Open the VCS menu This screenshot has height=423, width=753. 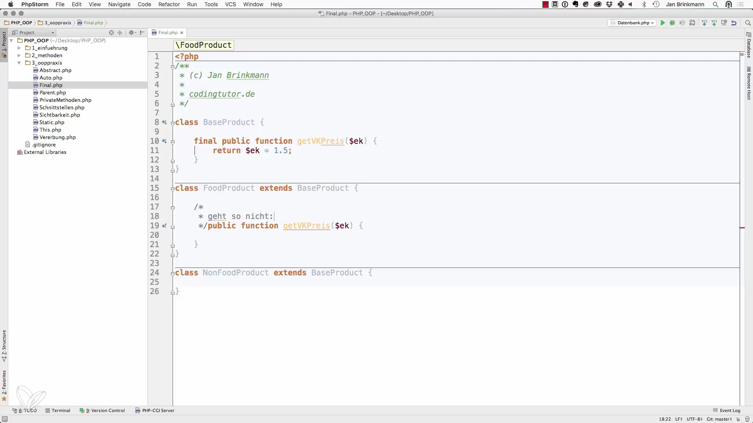(231, 4)
